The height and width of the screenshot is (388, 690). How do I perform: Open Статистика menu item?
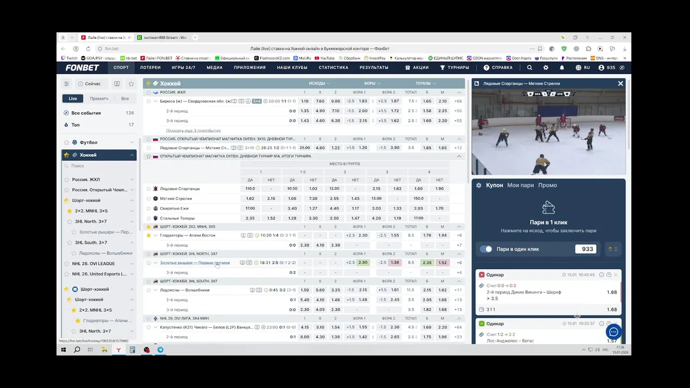[x=333, y=68]
